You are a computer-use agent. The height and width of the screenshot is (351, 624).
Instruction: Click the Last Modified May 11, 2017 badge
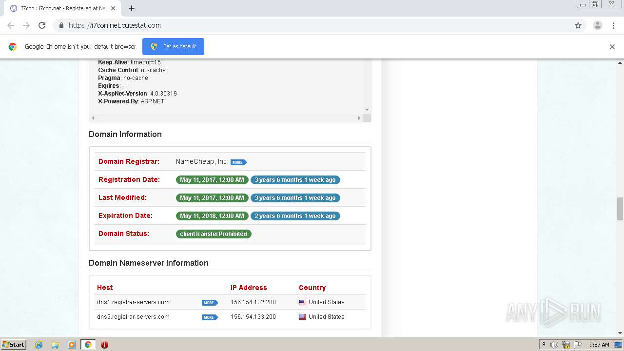(x=212, y=198)
